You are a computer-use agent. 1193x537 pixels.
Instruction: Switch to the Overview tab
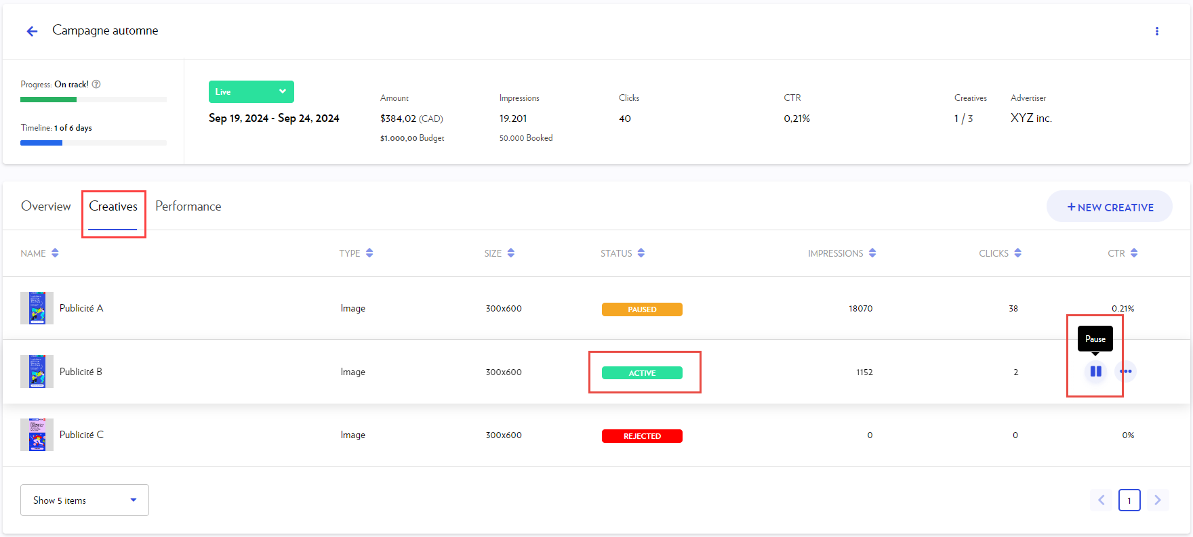tap(46, 207)
